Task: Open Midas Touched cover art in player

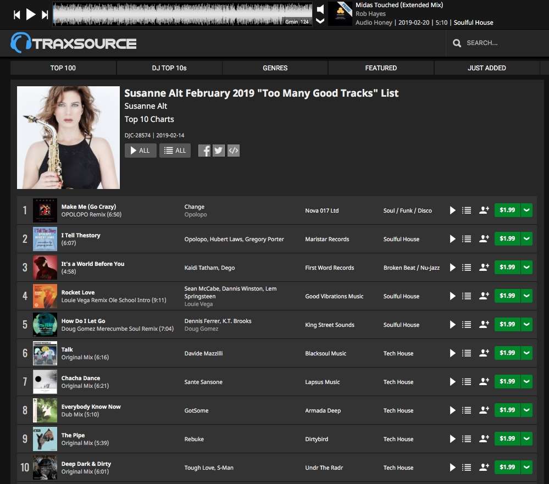Action: pyautogui.click(x=340, y=14)
